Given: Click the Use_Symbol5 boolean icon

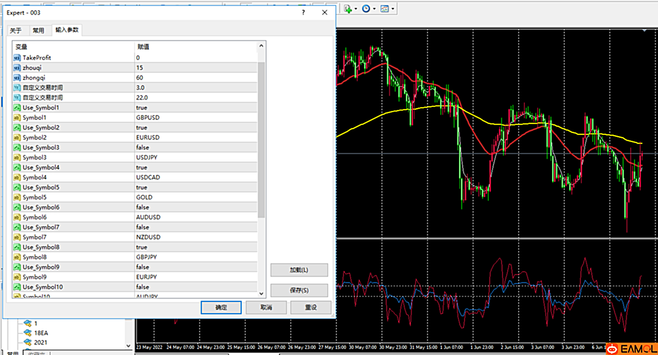Looking at the screenshot, I should tap(17, 187).
